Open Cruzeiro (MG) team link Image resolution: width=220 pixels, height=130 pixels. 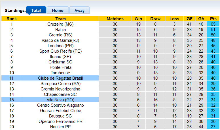tap(60, 24)
